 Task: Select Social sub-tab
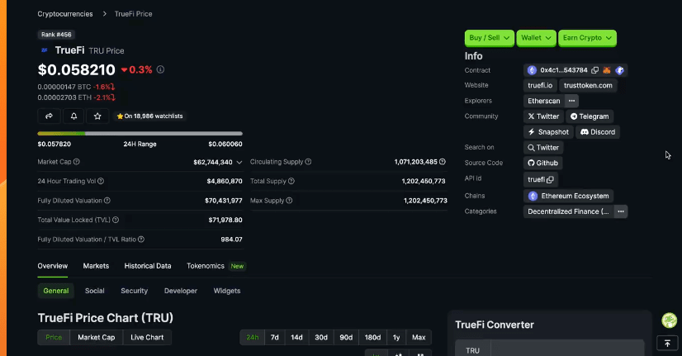click(x=95, y=291)
